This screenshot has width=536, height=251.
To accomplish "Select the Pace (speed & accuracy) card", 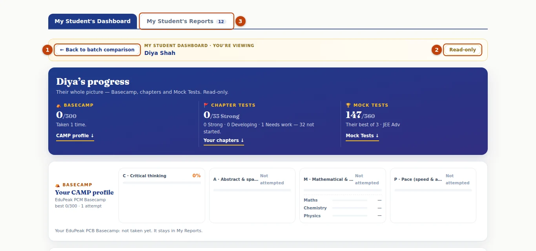I will point(433,195).
